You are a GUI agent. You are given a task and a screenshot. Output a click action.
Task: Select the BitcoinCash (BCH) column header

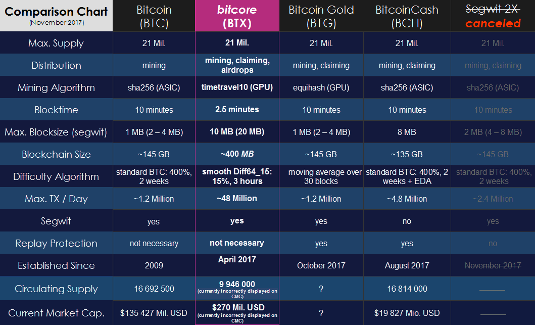coord(407,16)
